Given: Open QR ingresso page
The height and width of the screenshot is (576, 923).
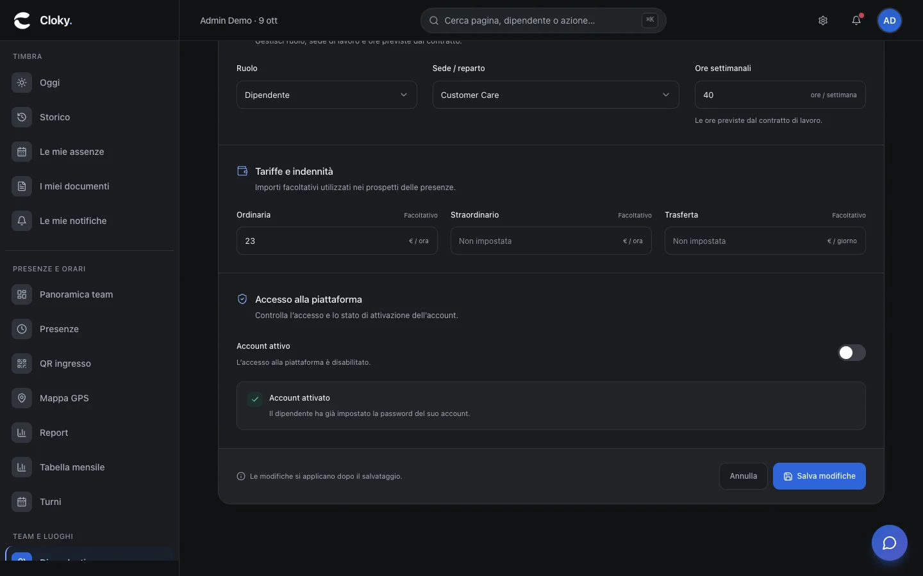Looking at the screenshot, I should [x=89, y=364].
